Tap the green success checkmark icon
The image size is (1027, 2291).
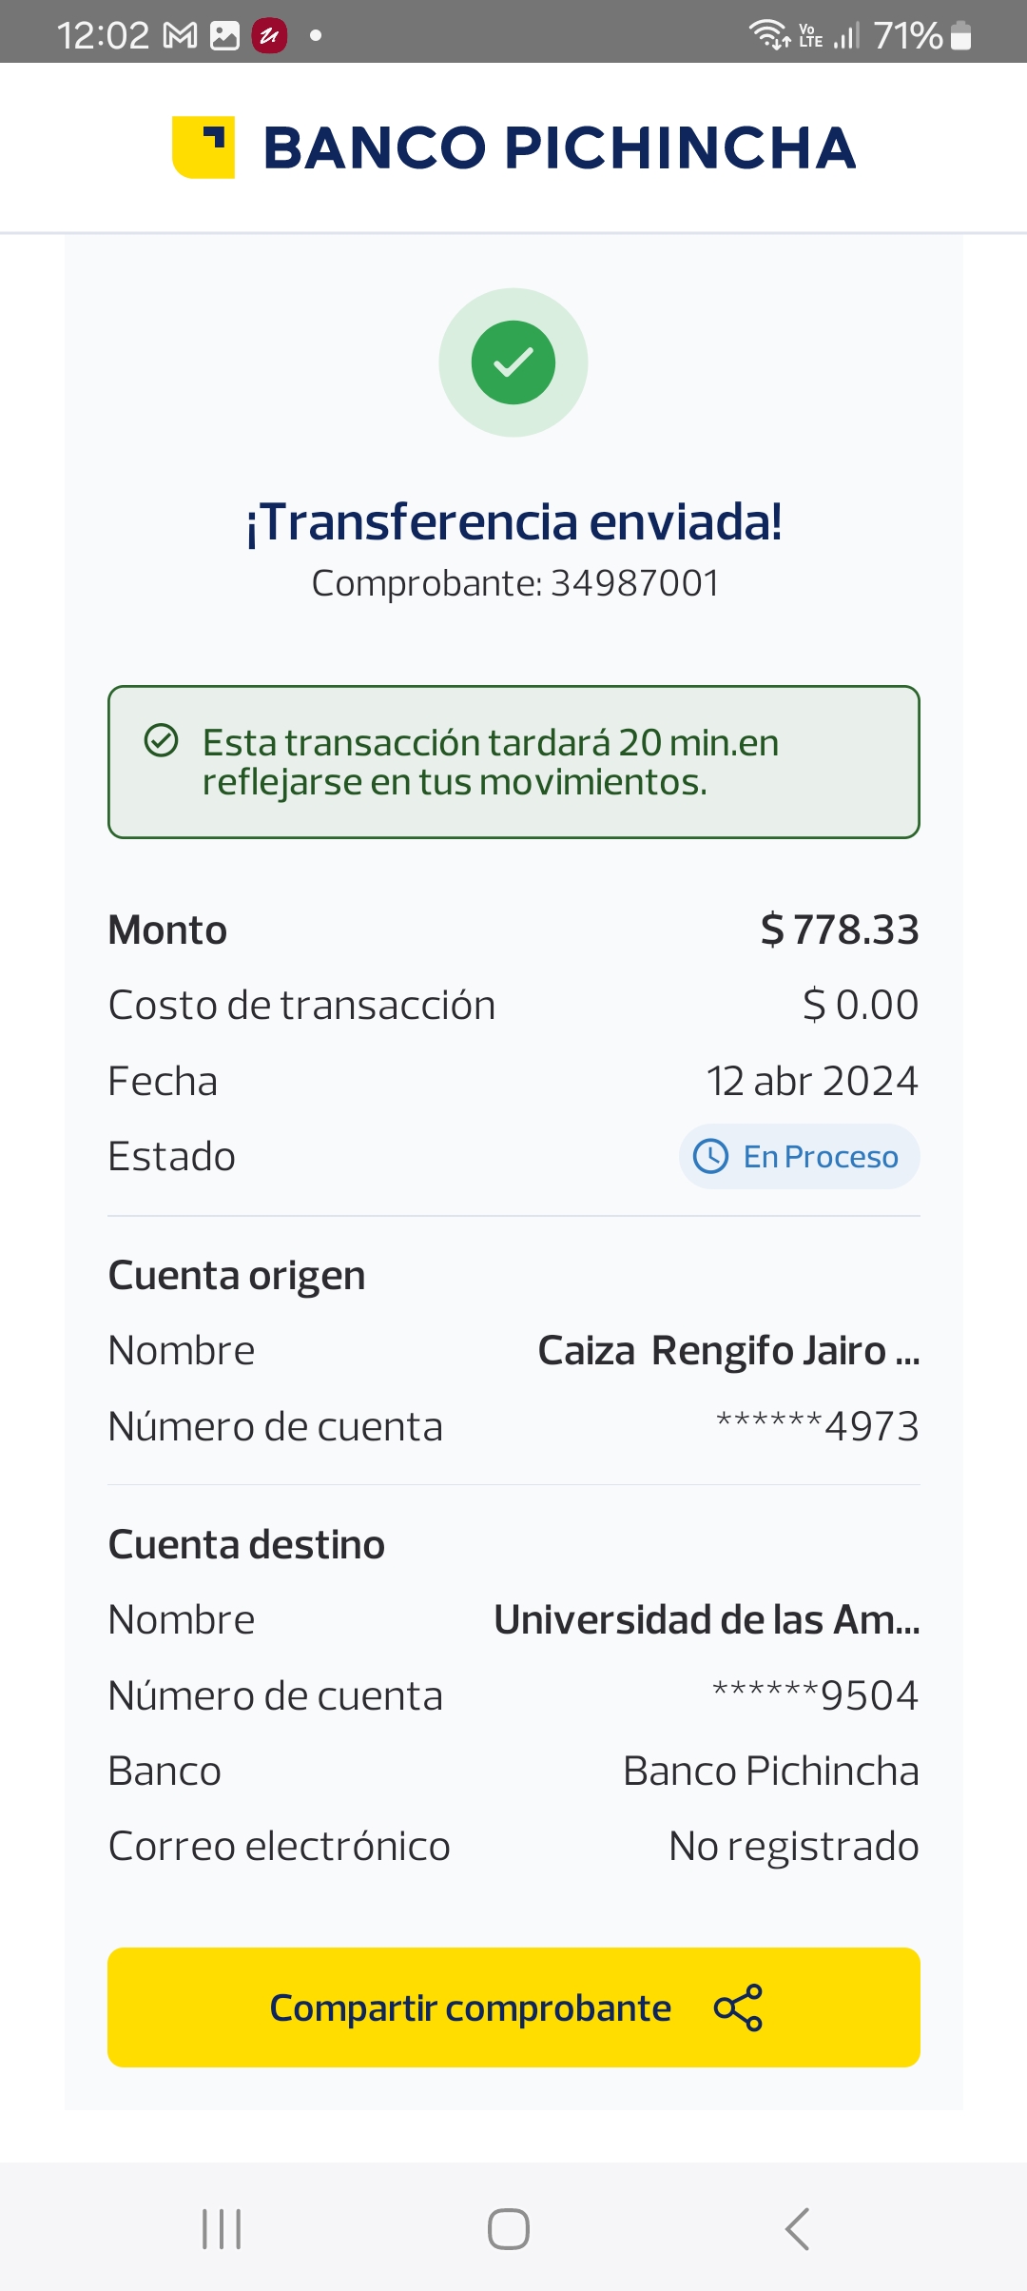coord(513,362)
